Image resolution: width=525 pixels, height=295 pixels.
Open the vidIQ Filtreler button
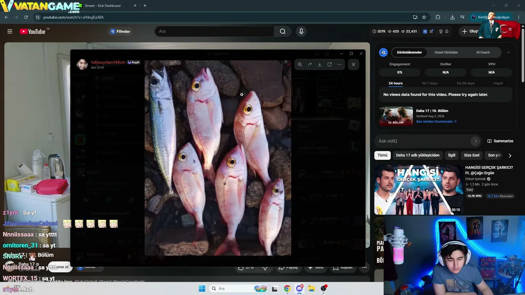[120, 32]
